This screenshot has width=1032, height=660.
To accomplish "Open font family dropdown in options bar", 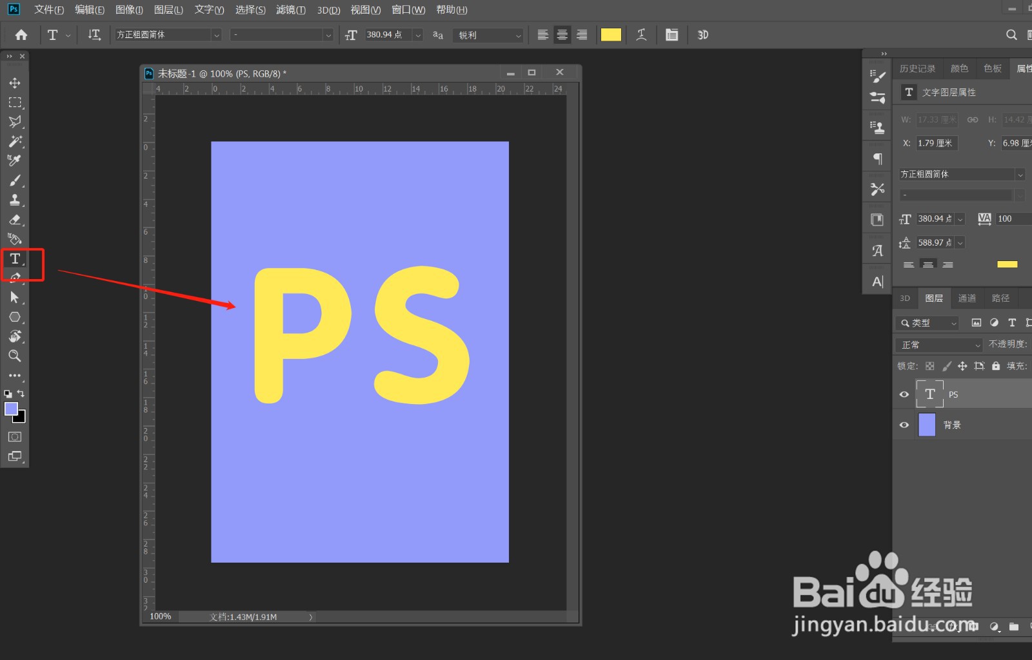I will (216, 35).
